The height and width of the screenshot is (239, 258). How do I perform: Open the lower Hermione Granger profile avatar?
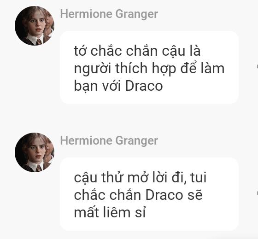coord(35,152)
